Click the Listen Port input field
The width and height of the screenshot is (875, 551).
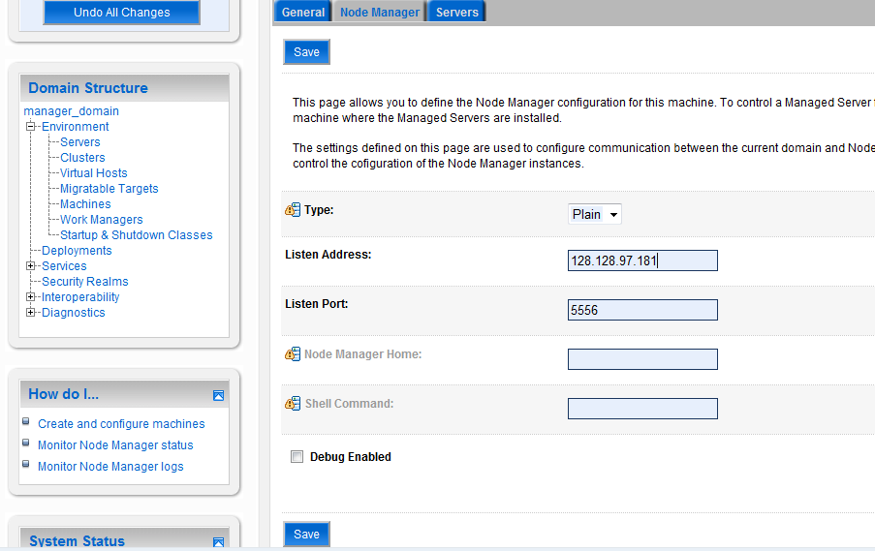point(642,310)
